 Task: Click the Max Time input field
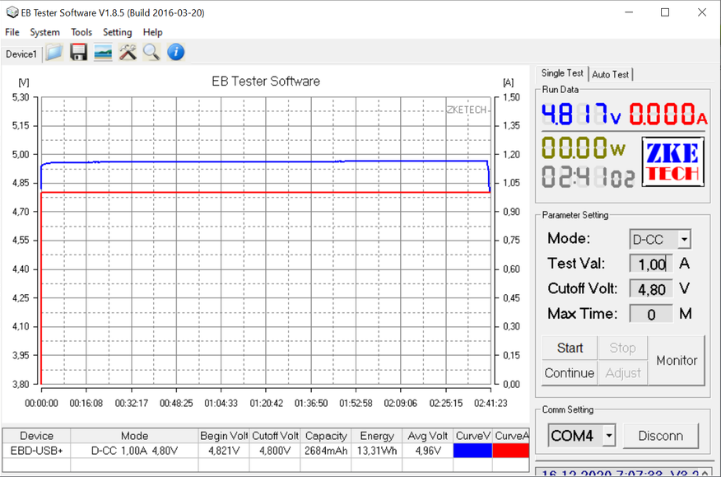(x=651, y=315)
